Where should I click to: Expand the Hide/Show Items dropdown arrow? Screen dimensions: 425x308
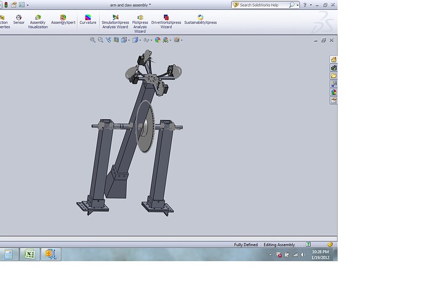(x=152, y=40)
